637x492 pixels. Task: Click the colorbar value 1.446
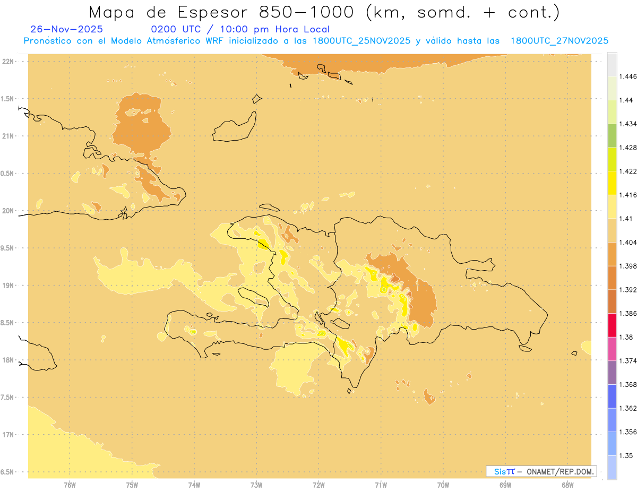pyautogui.click(x=628, y=76)
